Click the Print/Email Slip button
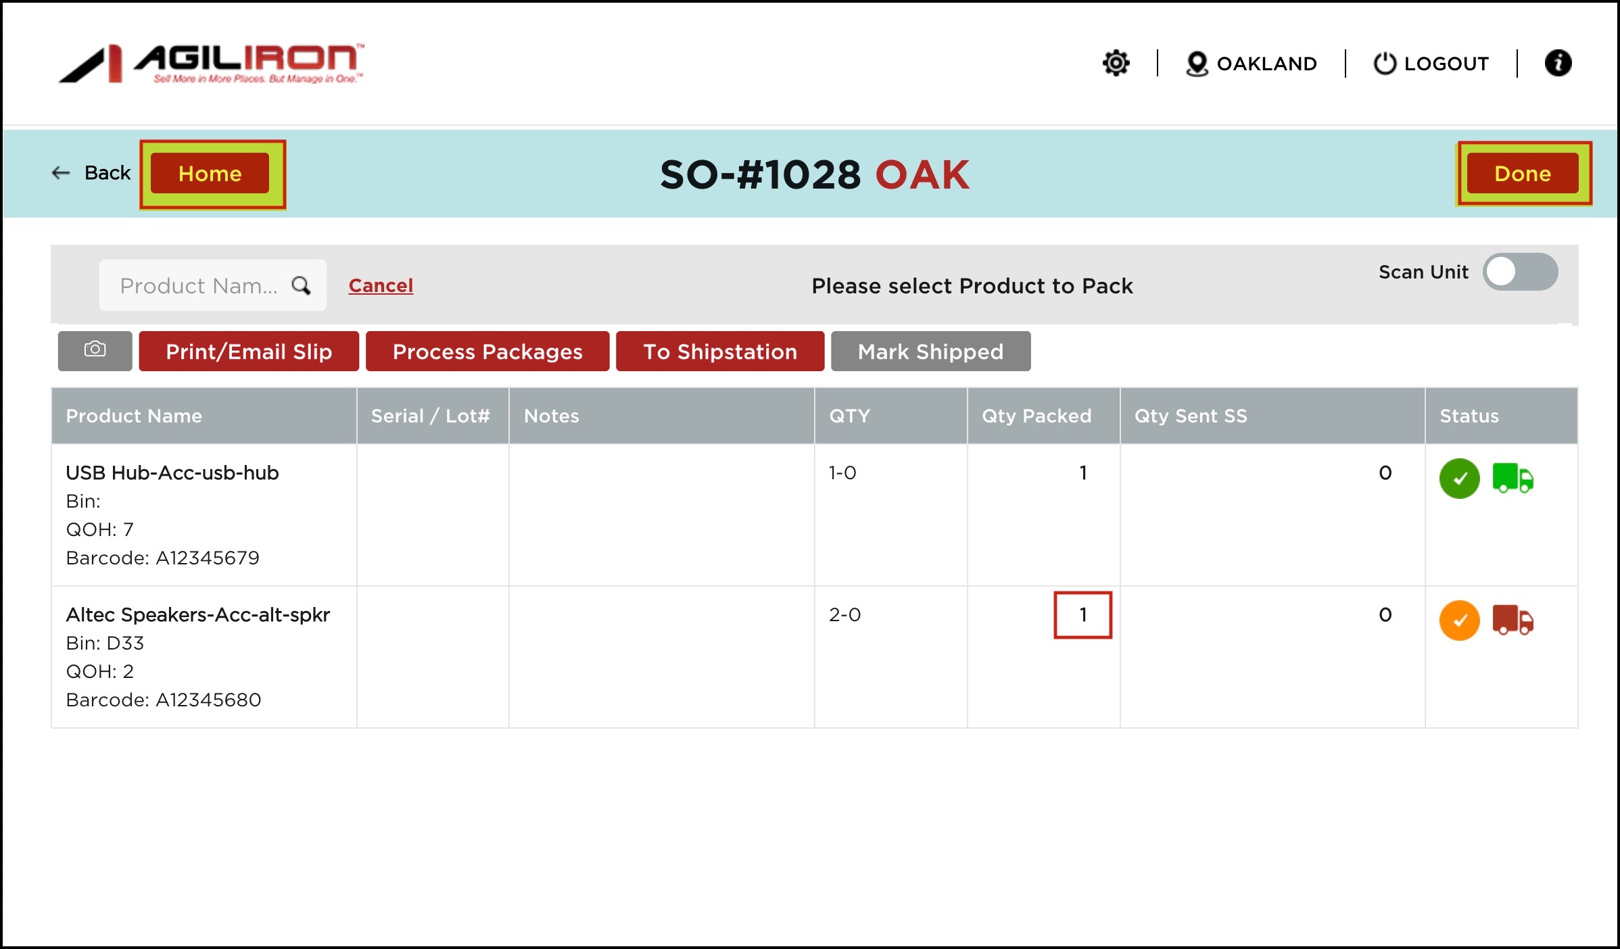Screen dimensions: 1620x949 (249, 351)
